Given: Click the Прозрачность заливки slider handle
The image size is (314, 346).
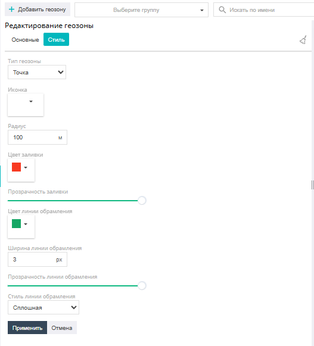Looking at the screenshot, I should pos(142,200).
